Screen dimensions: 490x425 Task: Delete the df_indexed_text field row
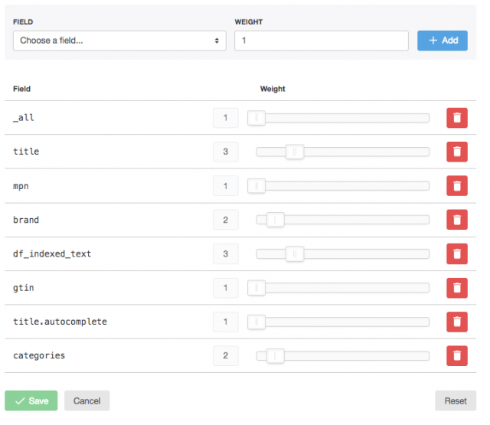click(457, 253)
